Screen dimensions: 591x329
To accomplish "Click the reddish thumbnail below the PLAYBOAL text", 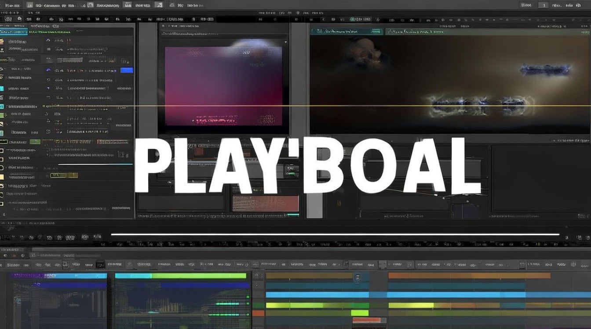I will click(265, 204).
